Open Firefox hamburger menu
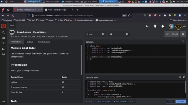The image size is (188, 105). (185, 15)
